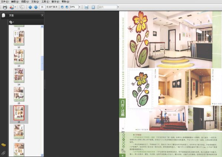Go to the previous page with the up arrow
222x157 pixels.
[30, 7]
